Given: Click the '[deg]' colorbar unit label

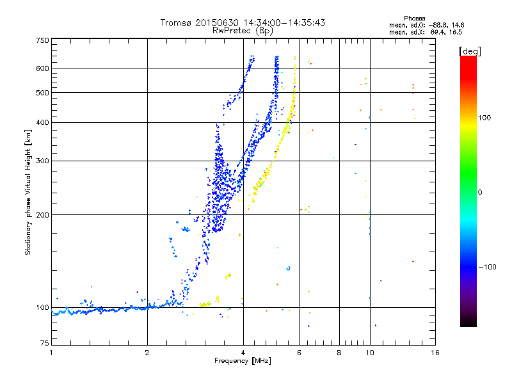Looking at the screenshot, I should [x=470, y=51].
